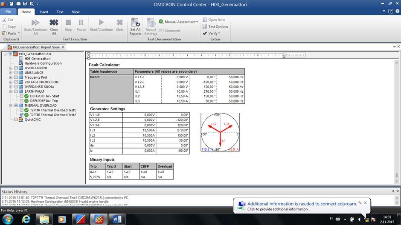Click the Windows Start button
This screenshot has width=401, height=225.
click(8, 219)
